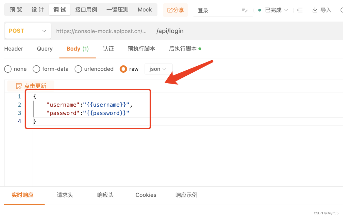Viewport: 343px width, 218px height.
Task: Open the Cookies response tab
Action: (146, 195)
